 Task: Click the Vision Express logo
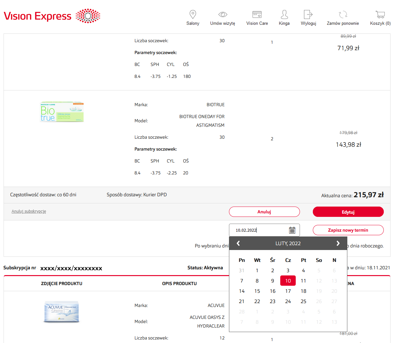pos(52,16)
